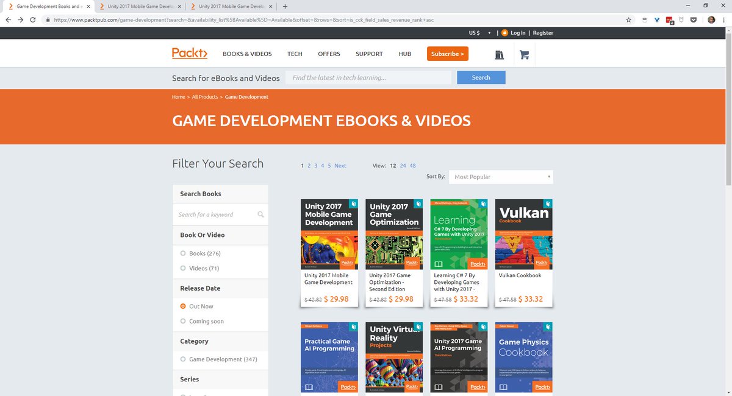Open Game Physics Cookbook cover
This screenshot has height=396, width=732.
523,357
